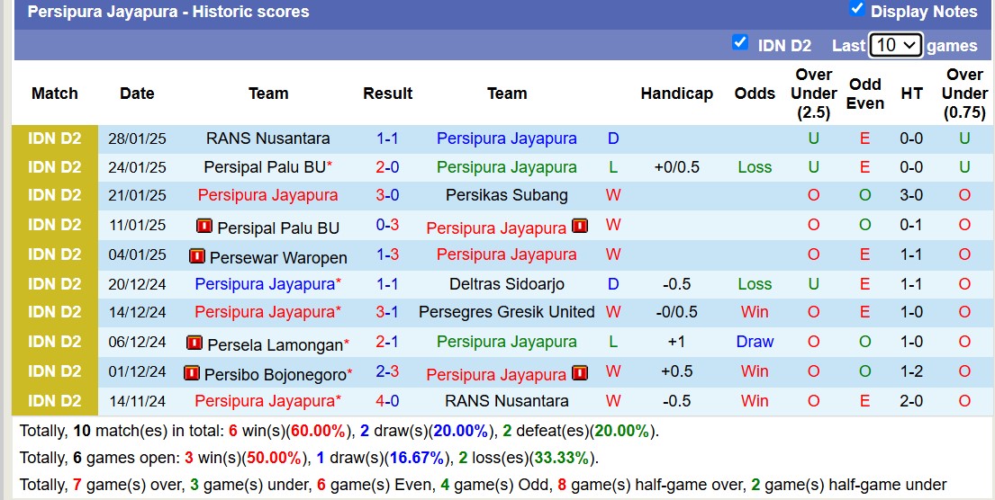995x500 pixels.
Task: Click the 1-3 result against Persewar Waropen
Action: [387, 254]
